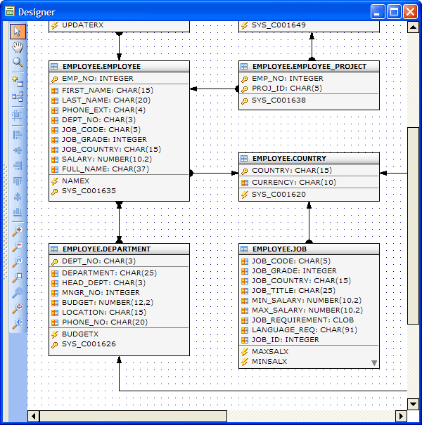Expand the EMPLOYEE.JOB table list arrow
This screenshot has height=425, width=422.
pos(374,363)
